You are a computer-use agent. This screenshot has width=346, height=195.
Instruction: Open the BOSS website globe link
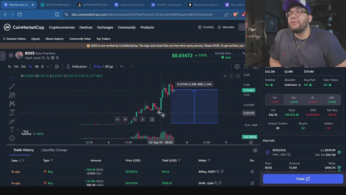53,58
